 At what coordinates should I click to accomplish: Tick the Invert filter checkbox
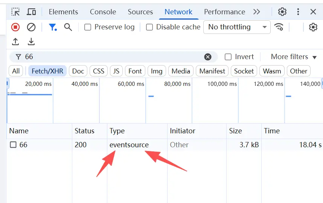point(228,57)
